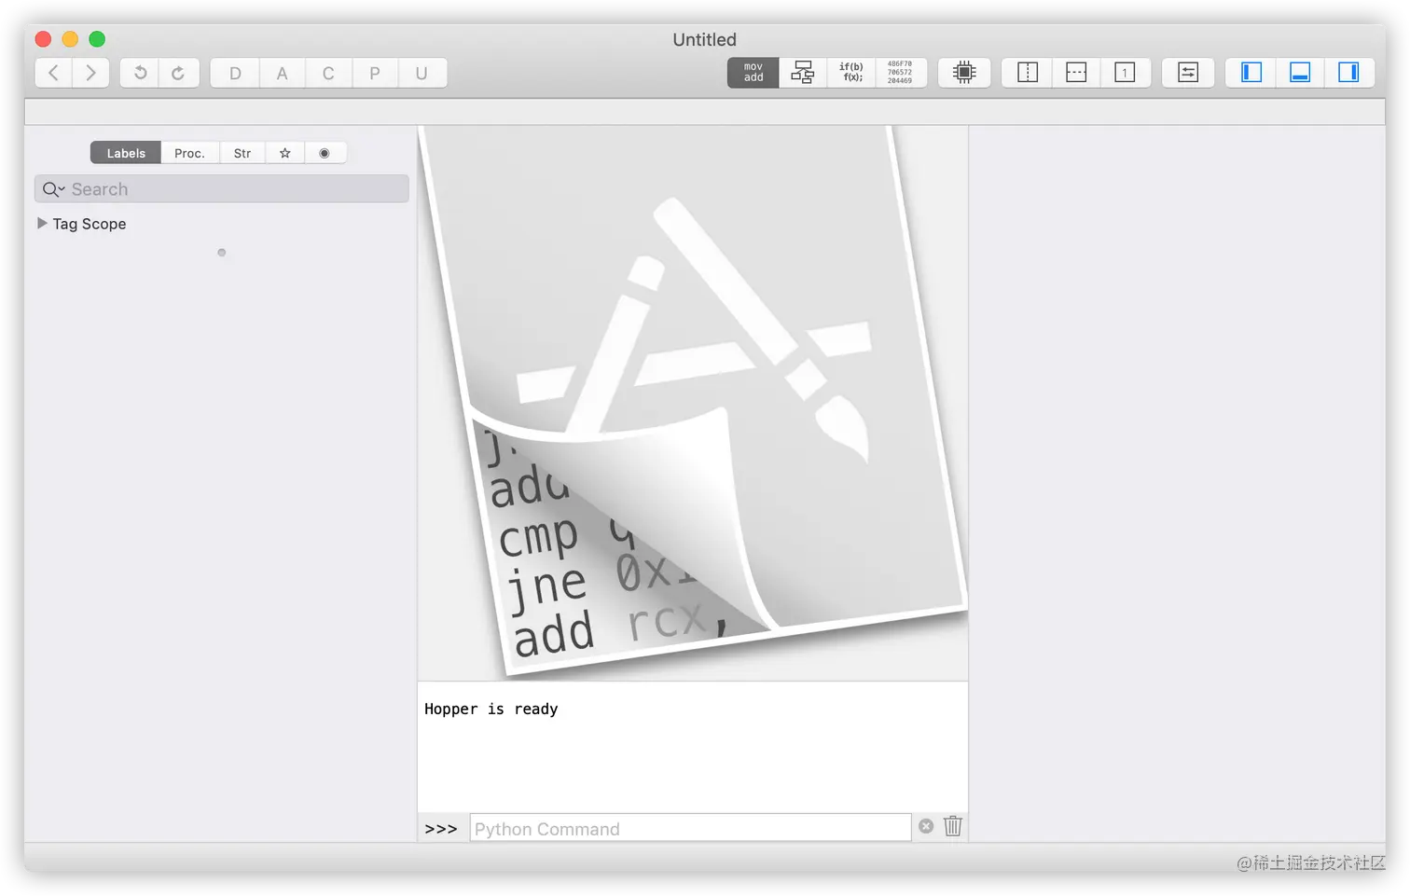Navigate forward with the right arrow
This screenshot has height=896, width=1410.
90,73
